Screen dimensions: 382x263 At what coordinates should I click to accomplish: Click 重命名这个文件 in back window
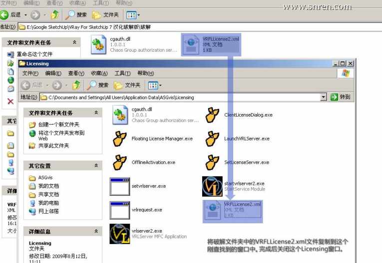[30, 54]
